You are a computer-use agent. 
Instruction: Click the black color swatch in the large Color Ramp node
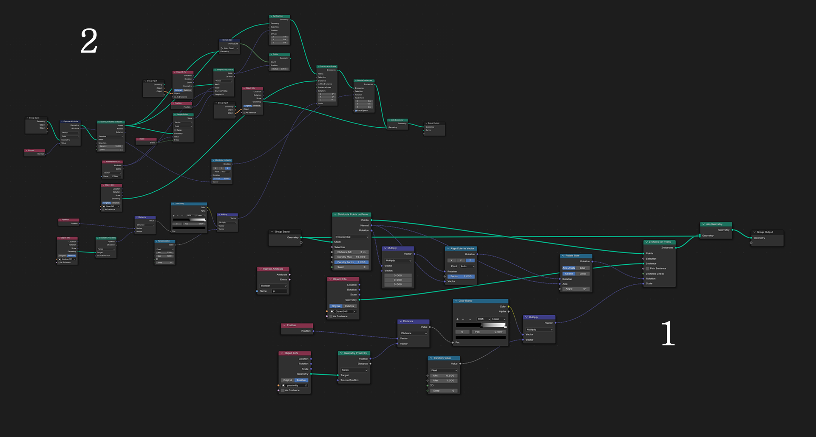(480, 338)
